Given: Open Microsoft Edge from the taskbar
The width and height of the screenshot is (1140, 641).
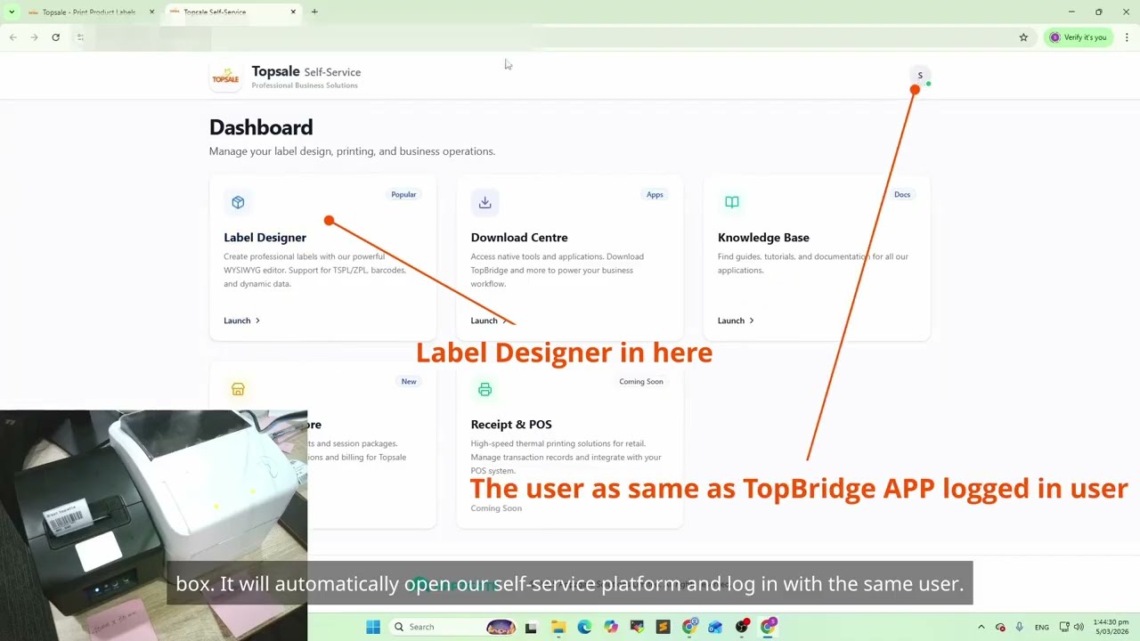Looking at the screenshot, I should (x=584, y=627).
